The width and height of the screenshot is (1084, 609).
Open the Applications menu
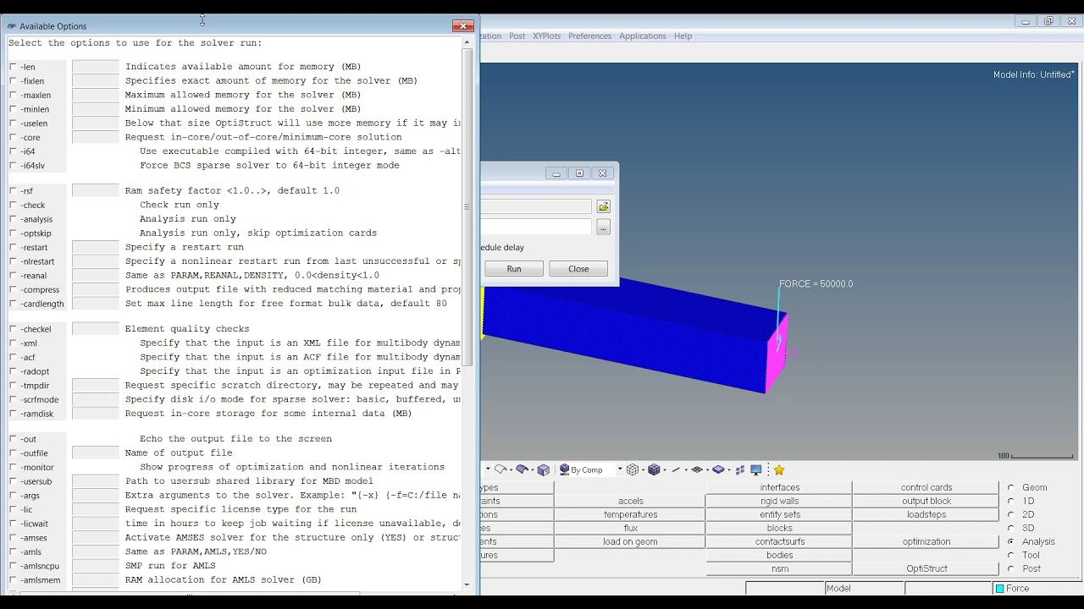point(642,36)
